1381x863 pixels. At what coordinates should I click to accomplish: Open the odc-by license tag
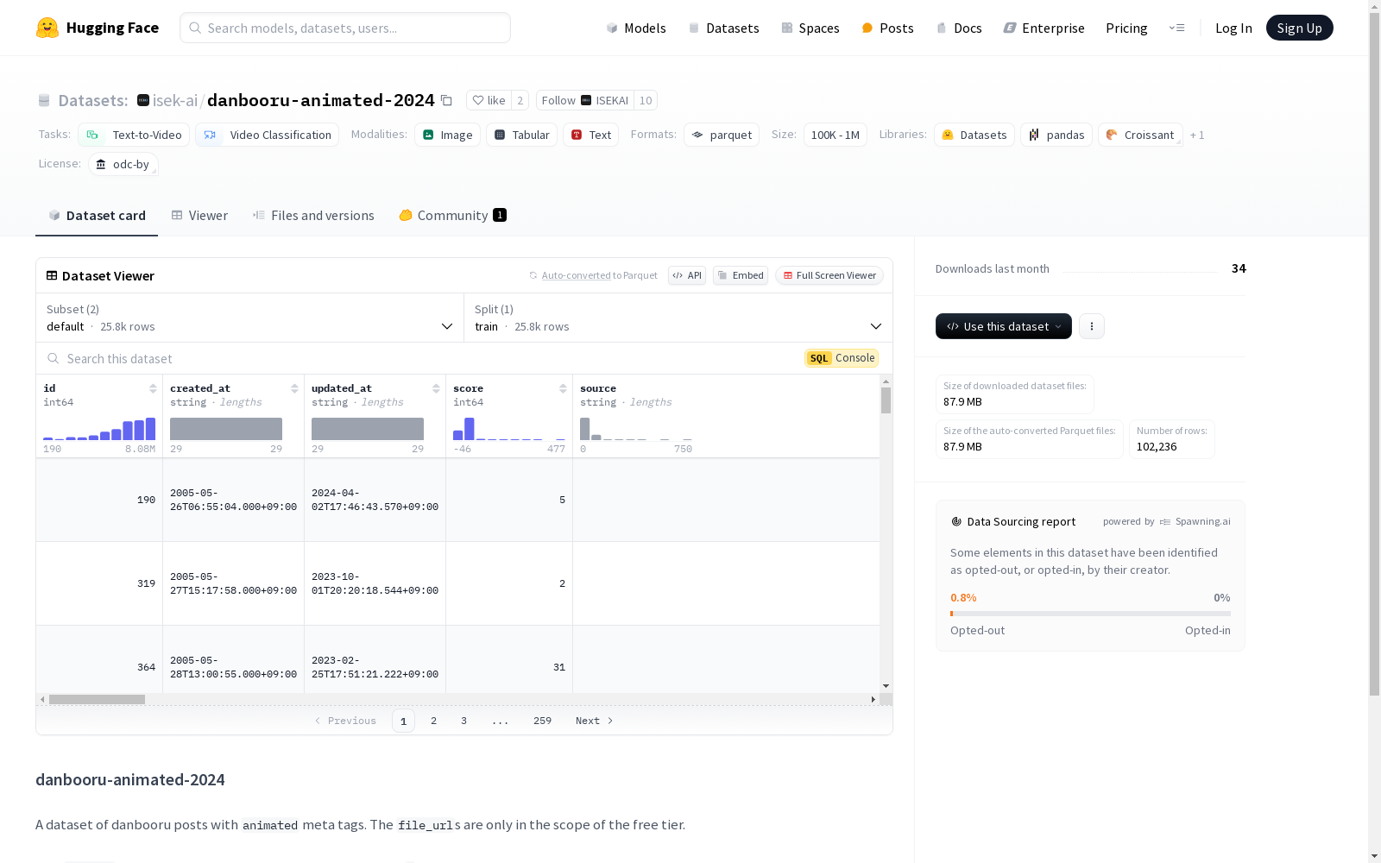pyautogui.click(x=123, y=164)
